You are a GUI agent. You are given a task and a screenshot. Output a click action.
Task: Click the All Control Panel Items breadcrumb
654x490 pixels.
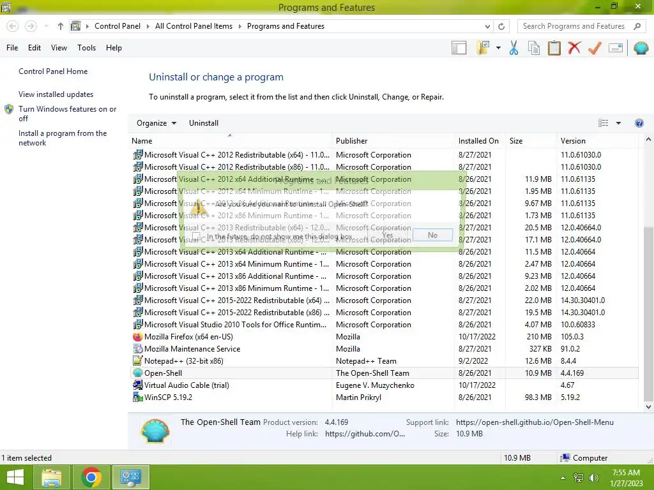click(194, 26)
